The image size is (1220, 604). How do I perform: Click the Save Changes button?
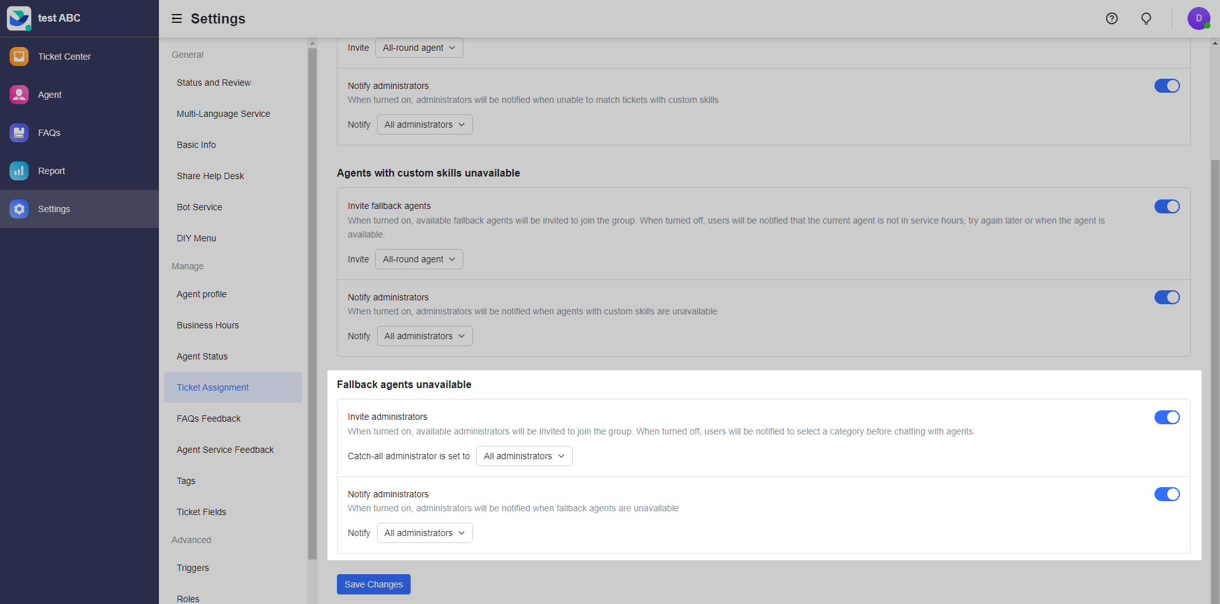pos(373,584)
